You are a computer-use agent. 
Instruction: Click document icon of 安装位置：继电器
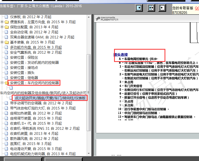click(6, 78)
